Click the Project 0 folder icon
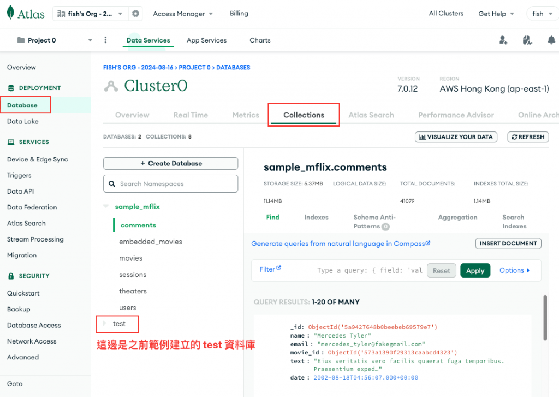 (x=21, y=40)
